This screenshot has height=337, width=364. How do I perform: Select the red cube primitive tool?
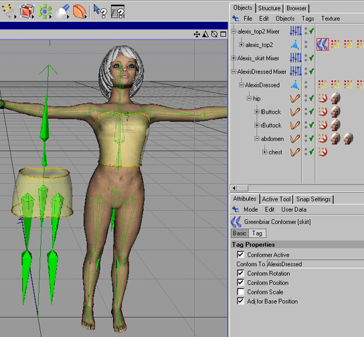click(x=27, y=11)
